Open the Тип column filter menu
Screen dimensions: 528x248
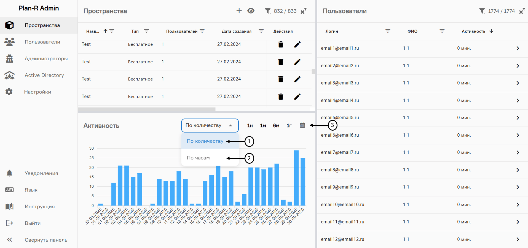[146, 31]
